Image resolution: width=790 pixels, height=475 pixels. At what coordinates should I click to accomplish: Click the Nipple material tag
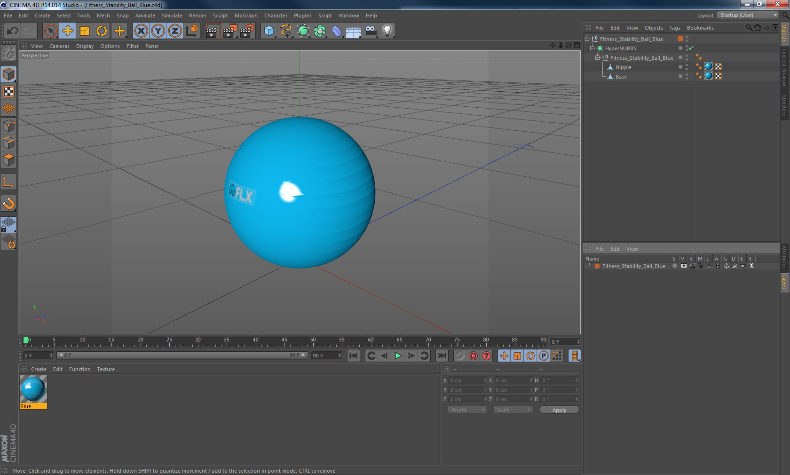709,67
